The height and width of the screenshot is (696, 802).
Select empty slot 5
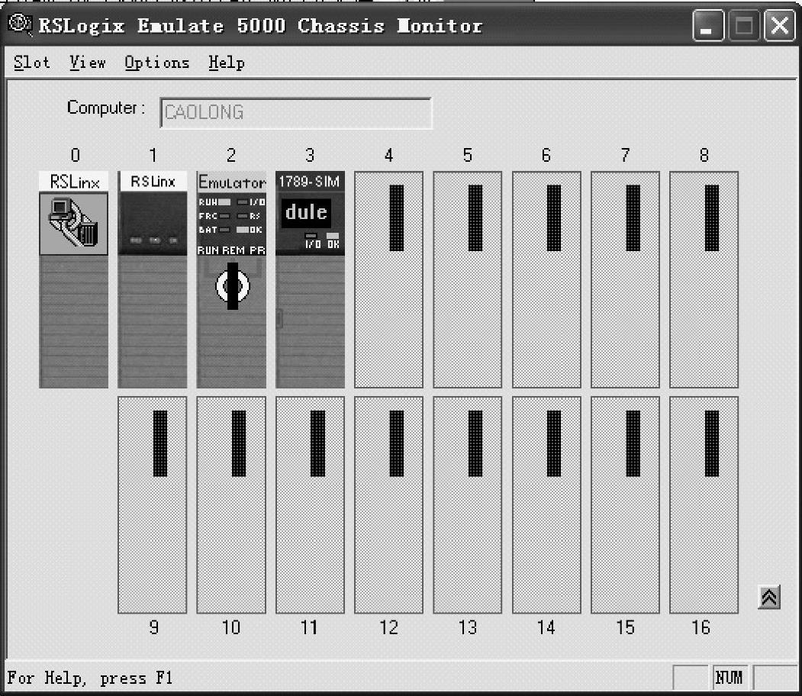(x=468, y=279)
